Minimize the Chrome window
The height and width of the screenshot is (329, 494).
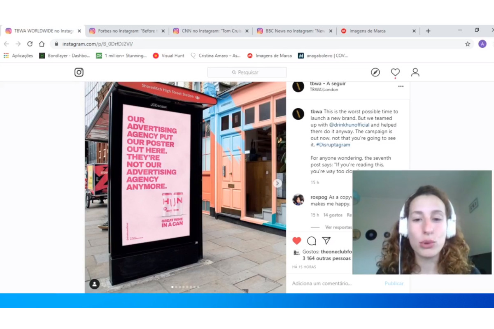click(x=460, y=30)
